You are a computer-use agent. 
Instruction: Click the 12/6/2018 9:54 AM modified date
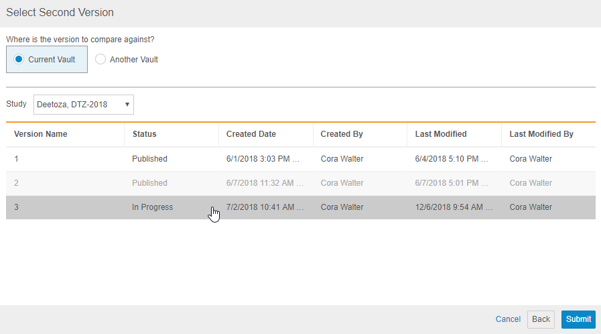click(x=453, y=207)
